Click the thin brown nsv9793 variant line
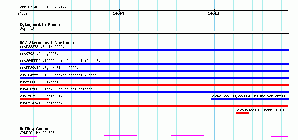 coord(154,57)
